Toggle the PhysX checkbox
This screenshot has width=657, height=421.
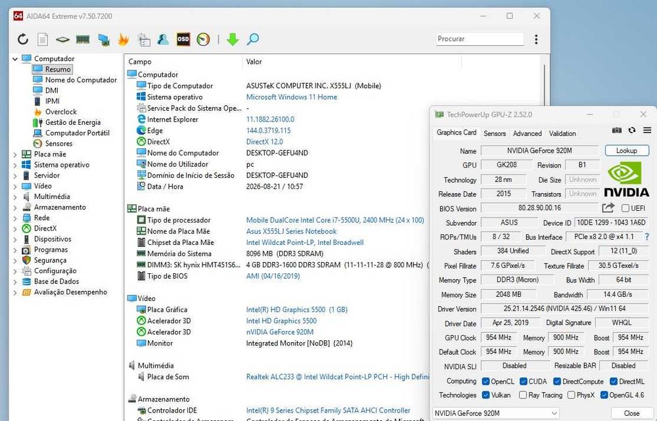[571, 395]
